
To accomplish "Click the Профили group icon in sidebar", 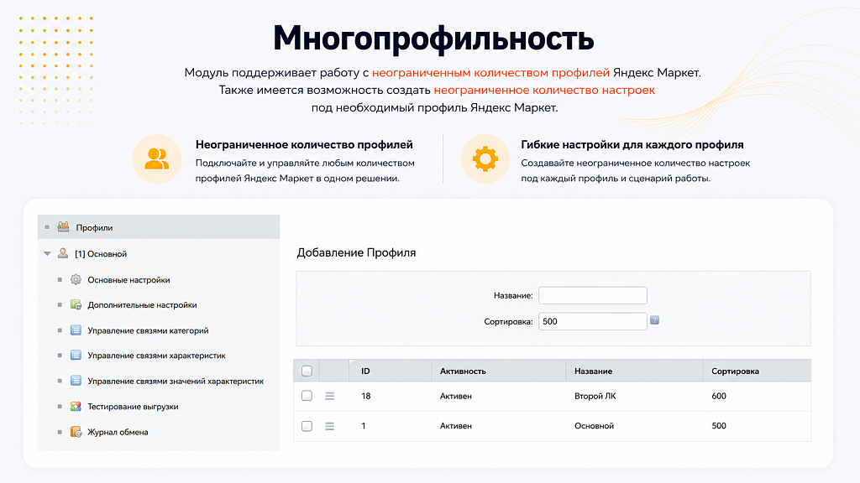I will point(64,226).
